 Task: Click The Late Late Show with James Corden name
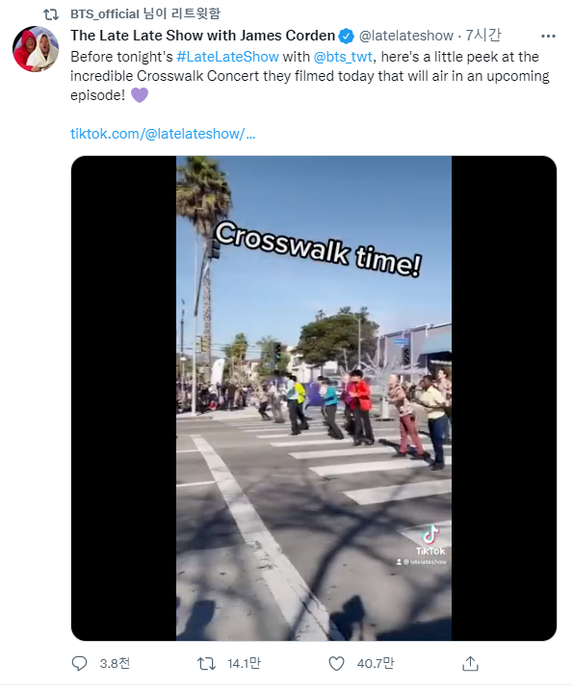pos(203,36)
